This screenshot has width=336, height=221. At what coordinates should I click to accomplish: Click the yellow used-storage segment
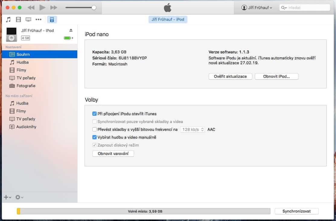pos(18,211)
